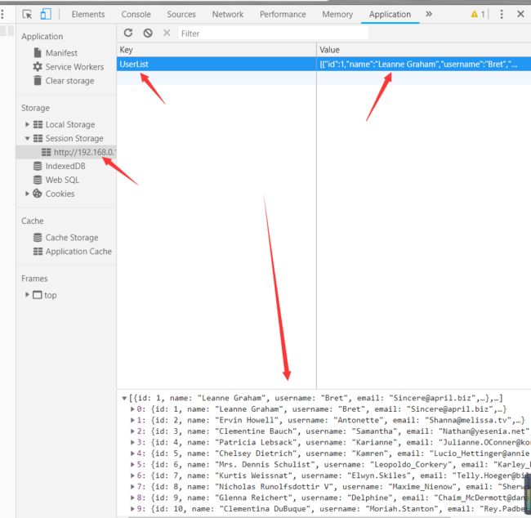Click the delete selected X icon
The height and width of the screenshot is (518, 531).
(x=167, y=33)
